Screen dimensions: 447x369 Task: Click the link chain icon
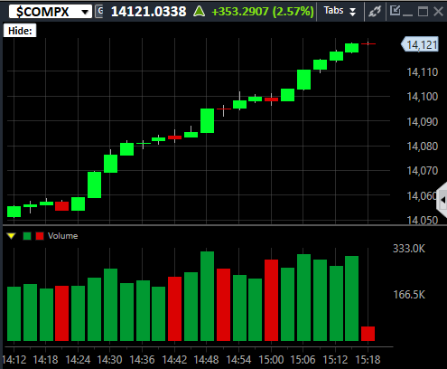coord(375,12)
